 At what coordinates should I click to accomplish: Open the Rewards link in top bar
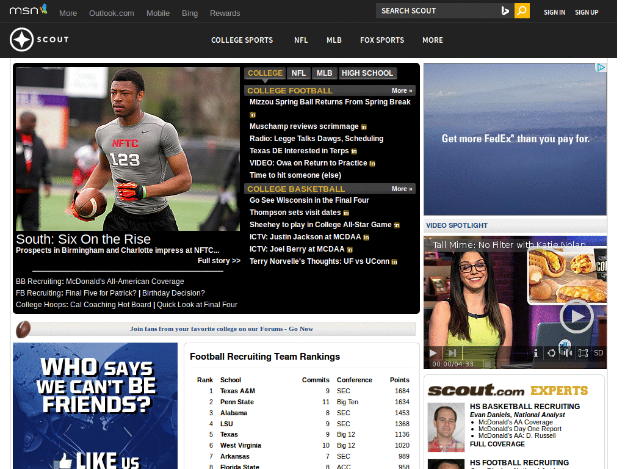click(225, 13)
